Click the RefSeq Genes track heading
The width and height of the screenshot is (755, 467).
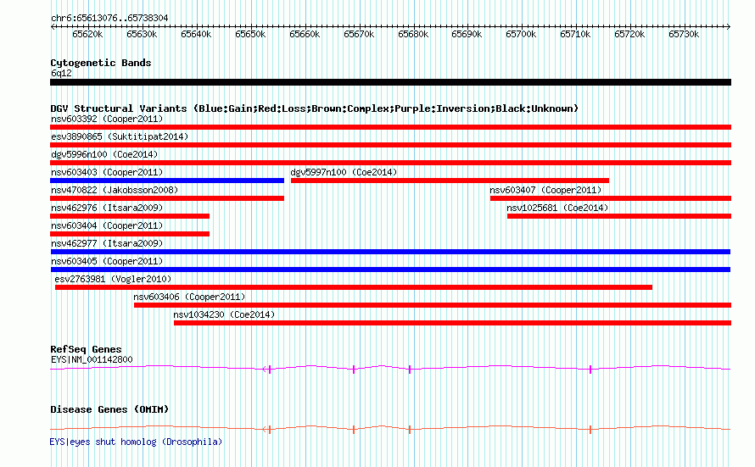tap(86, 349)
